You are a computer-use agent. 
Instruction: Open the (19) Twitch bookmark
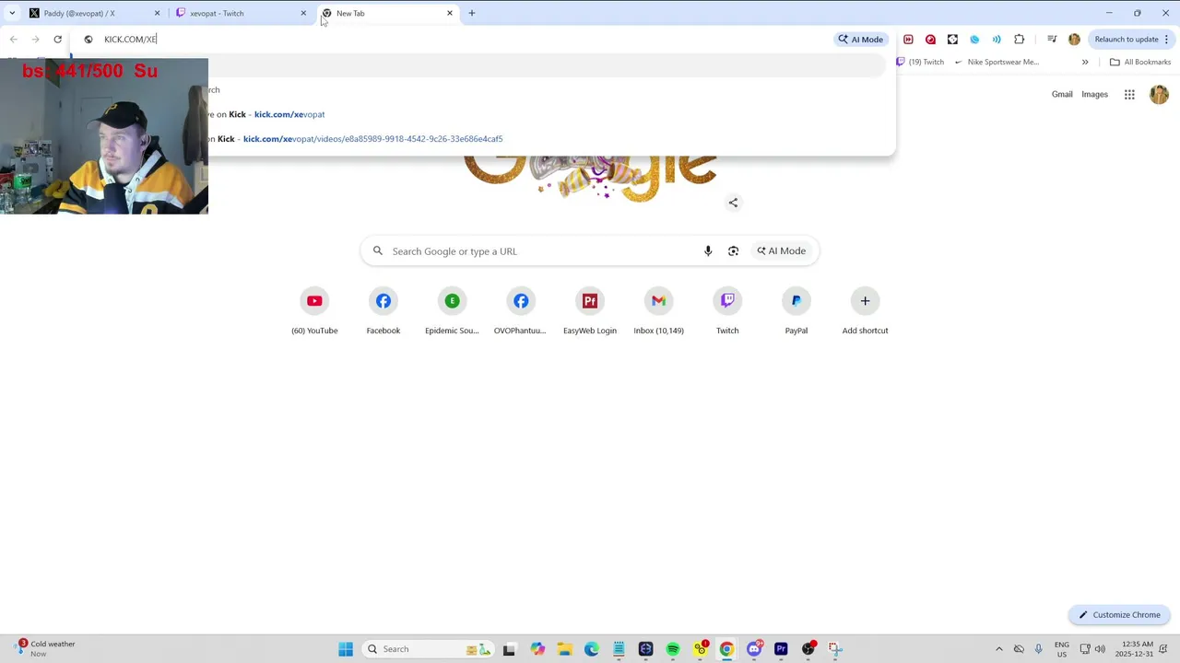click(921, 62)
